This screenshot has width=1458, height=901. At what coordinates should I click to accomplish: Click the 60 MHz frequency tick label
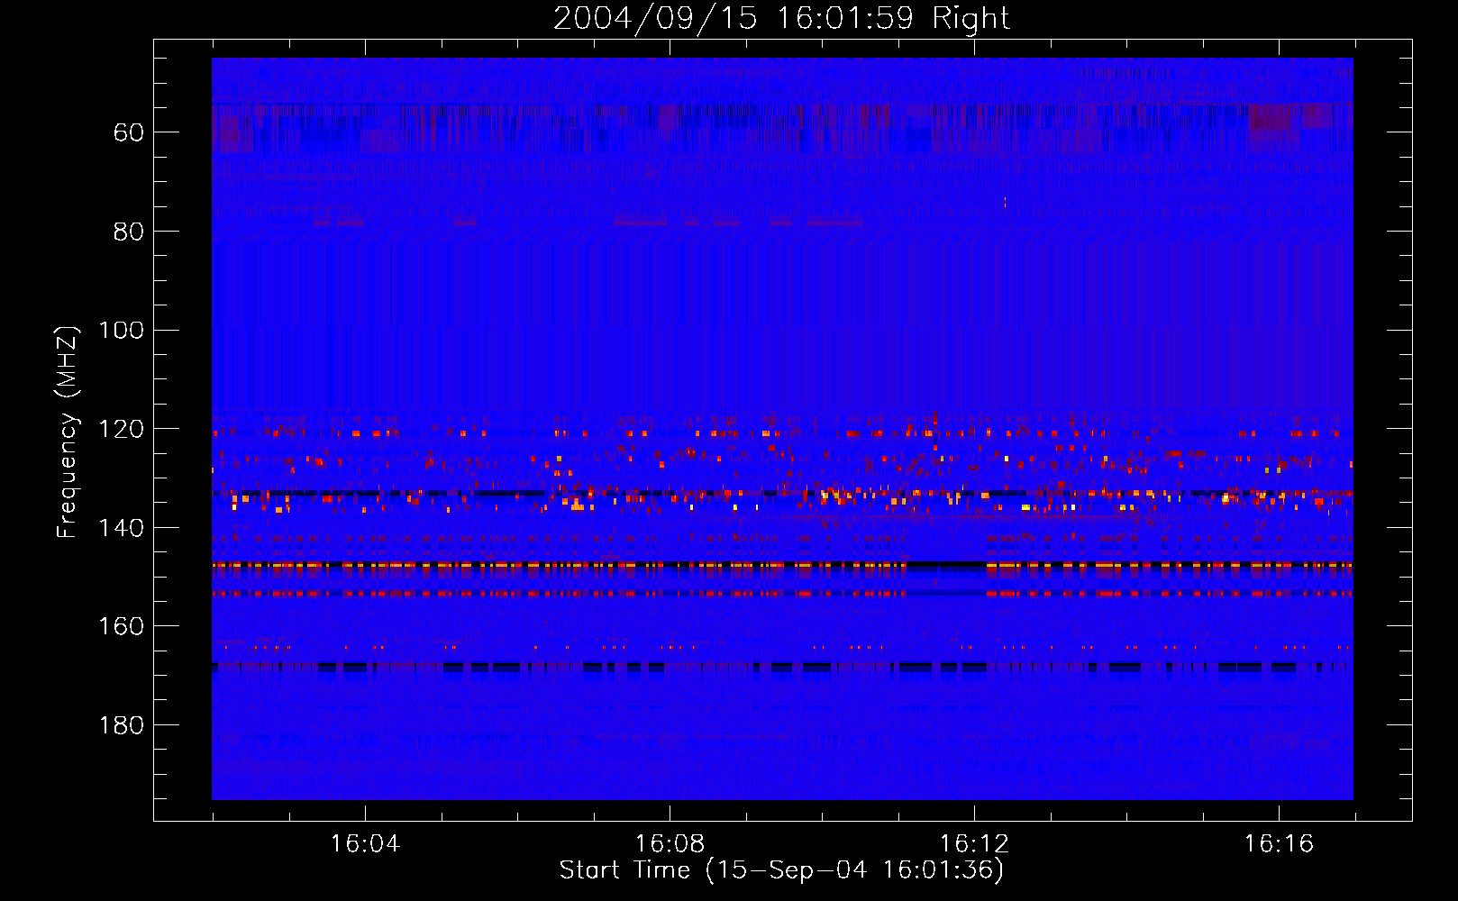pyautogui.click(x=129, y=132)
